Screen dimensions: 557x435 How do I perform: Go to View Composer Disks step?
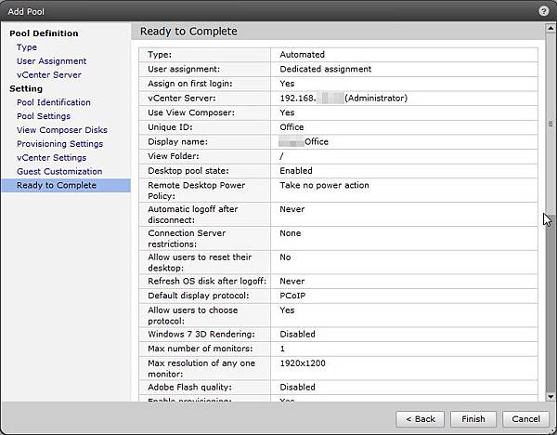pyautogui.click(x=62, y=130)
